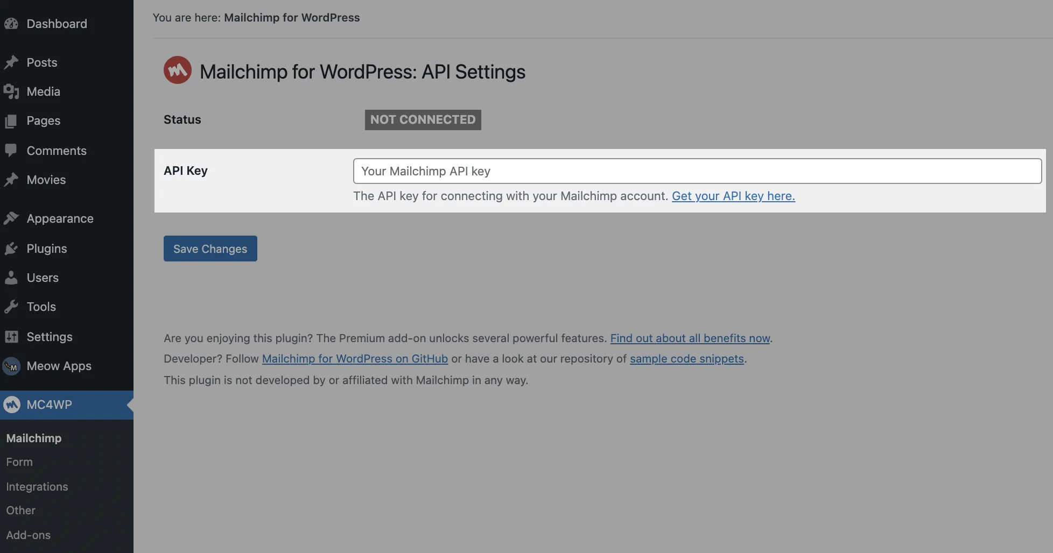Click the Appearance paintbrush icon
The image size is (1053, 553).
(11, 218)
